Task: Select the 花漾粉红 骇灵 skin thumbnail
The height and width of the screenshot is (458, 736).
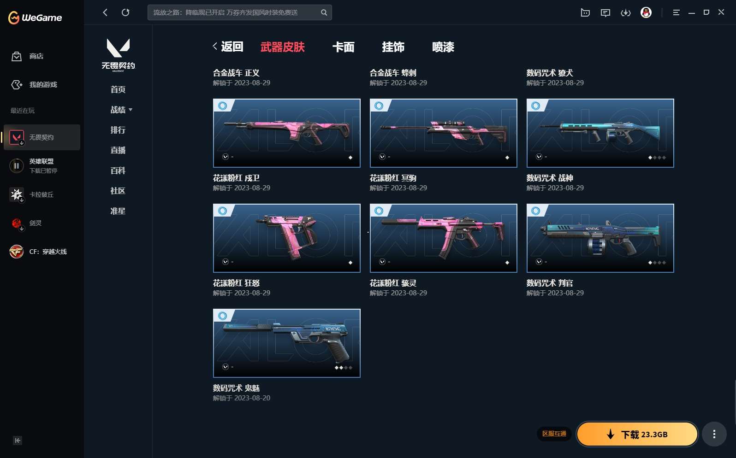Action: [443, 238]
